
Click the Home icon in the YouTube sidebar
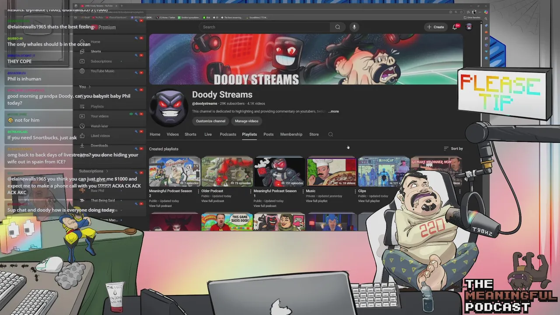click(82, 42)
